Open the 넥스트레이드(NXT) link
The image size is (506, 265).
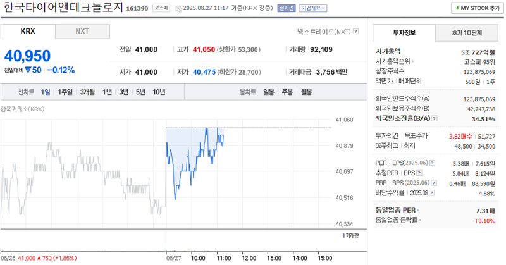tap(324, 32)
